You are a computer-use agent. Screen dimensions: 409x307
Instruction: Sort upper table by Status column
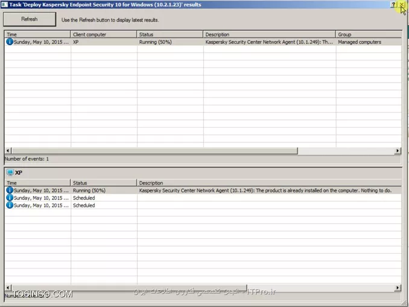pyautogui.click(x=170, y=34)
